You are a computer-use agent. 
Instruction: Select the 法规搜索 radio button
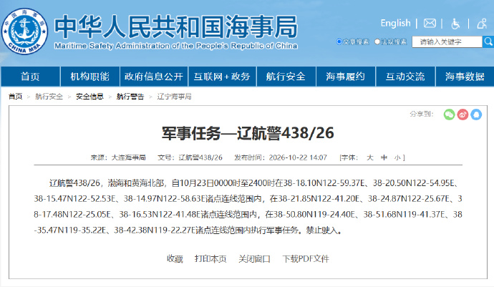coord(377,42)
